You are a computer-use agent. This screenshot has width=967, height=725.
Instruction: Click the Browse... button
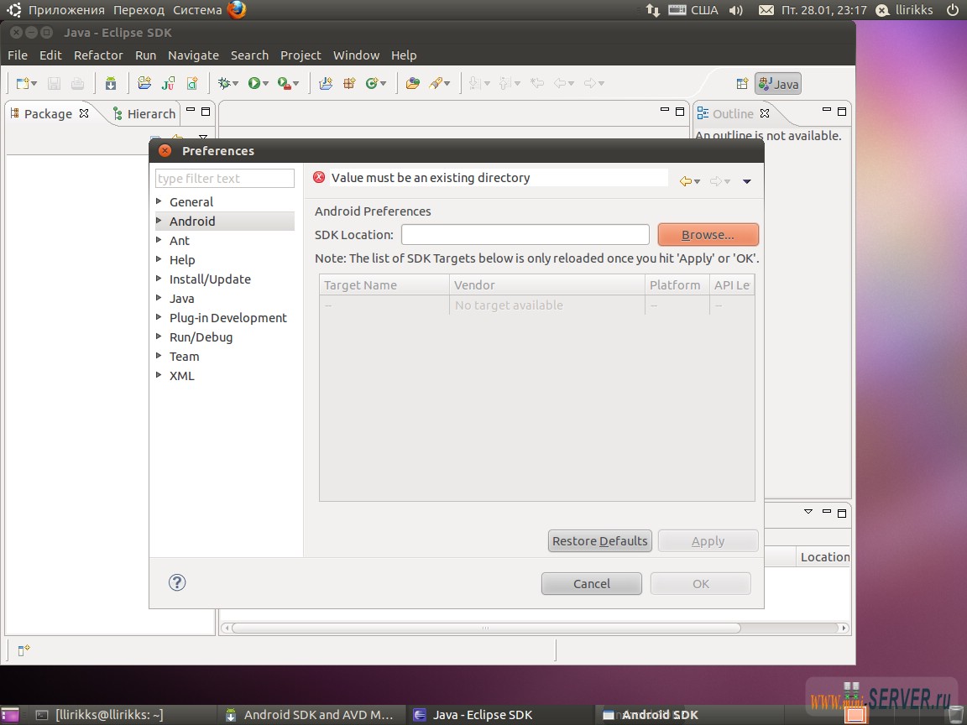708,235
